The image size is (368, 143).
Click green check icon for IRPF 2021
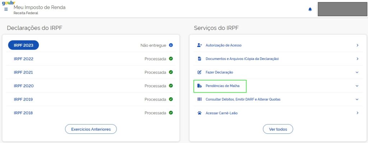coord(171,72)
